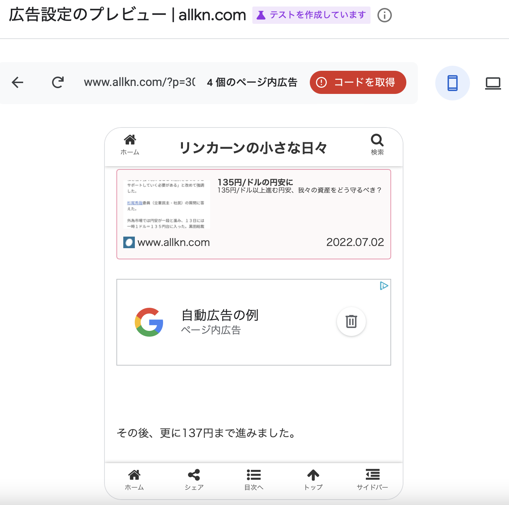Click the 自動広告の例 ad title
This screenshot has height=505, width=509.
[x=220, y=315]
